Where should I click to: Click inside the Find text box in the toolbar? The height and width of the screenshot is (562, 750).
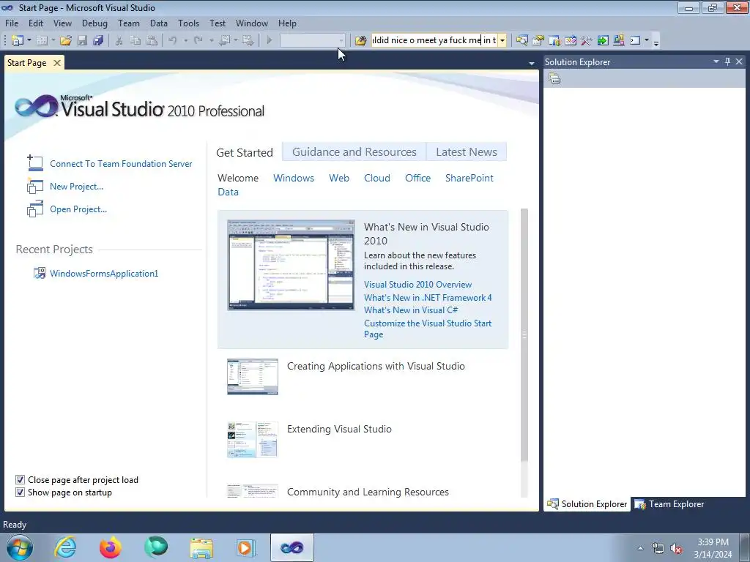434,41
